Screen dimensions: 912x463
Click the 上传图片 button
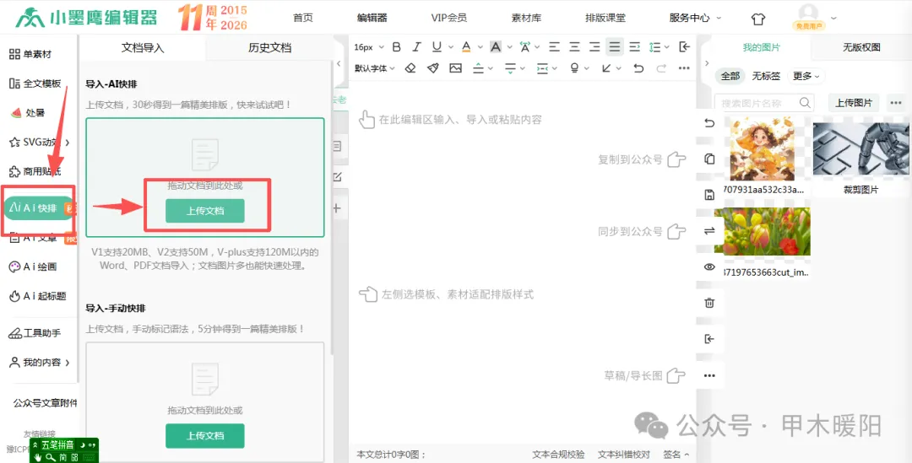[854, 103]
